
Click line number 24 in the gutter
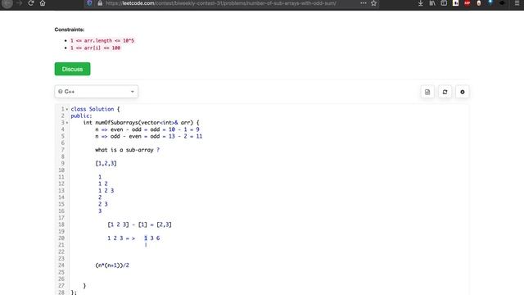pos(61,265)
